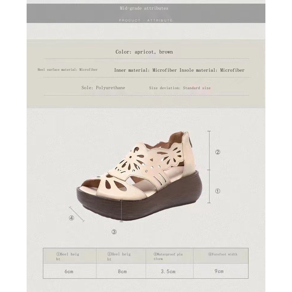Click the Sole: Polyurethane label
This screenshot has height=292, width=292.
click(x=103, y=88)
